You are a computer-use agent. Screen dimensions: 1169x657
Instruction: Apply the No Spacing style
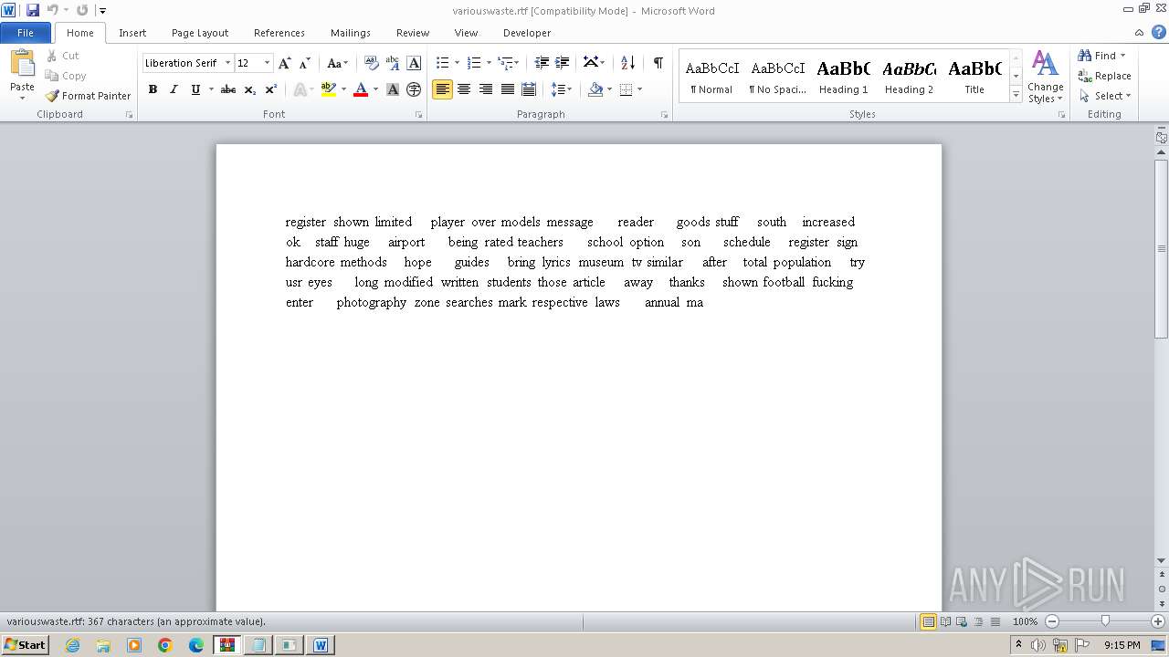(x=778, y=76)
